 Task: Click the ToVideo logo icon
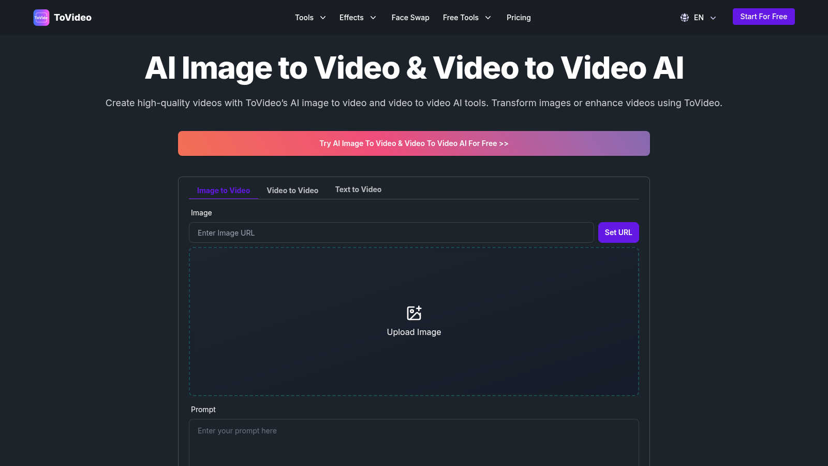(x=41, y=18)
